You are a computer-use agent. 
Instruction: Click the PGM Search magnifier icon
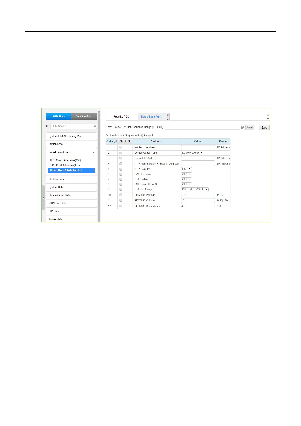[x=47, y=126]
